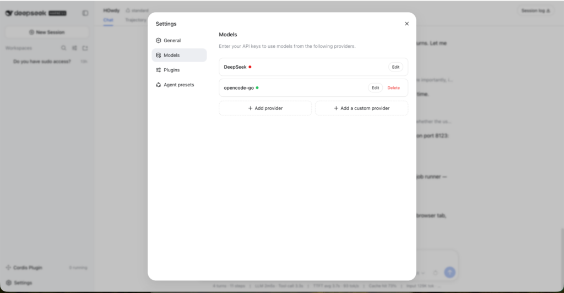Screen dimensions: 564x293
Task: Switch to background Chat tab
Action: 109,20
